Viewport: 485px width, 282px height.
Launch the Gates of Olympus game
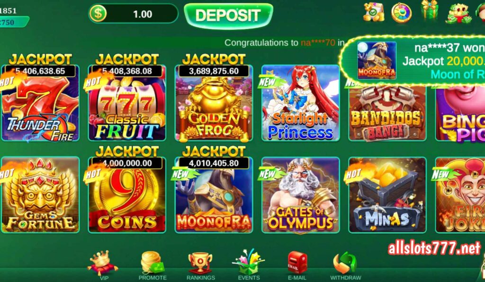[301, 195]
